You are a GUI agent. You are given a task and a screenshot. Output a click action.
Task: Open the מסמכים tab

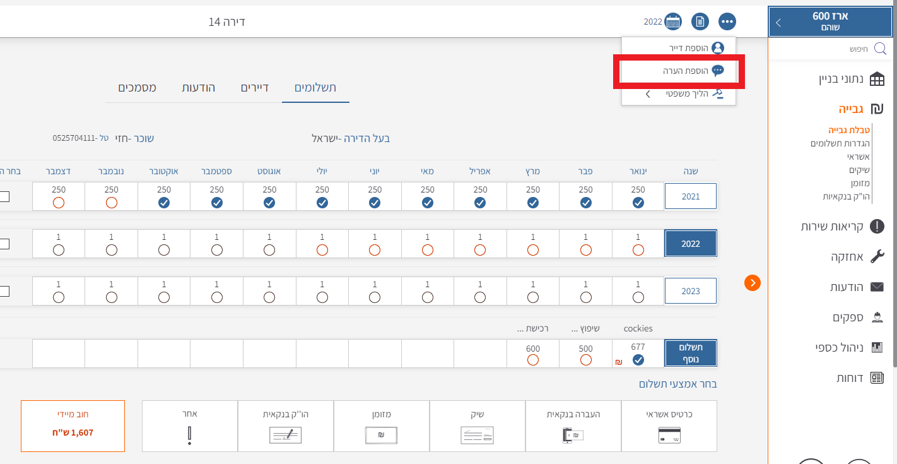[138, 87]
